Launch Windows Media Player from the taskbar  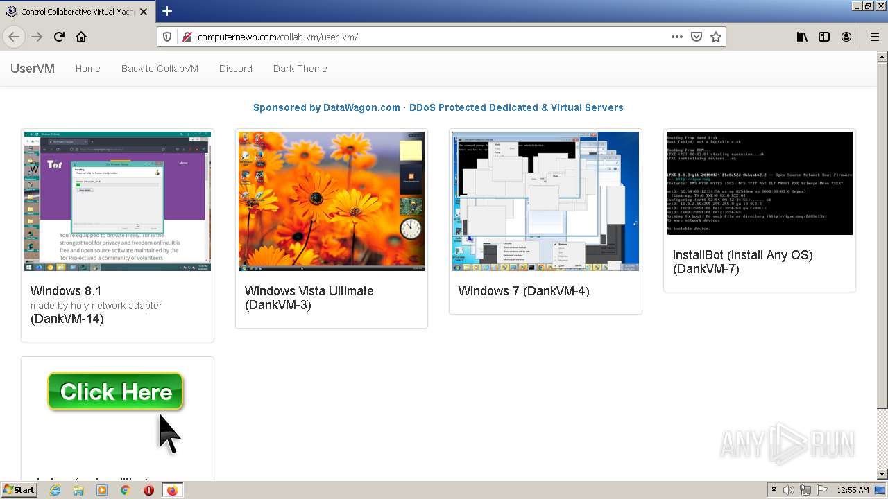102,490
